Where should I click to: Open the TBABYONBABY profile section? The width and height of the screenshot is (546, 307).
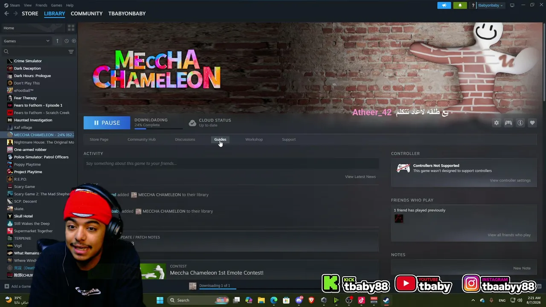(127, 14)
